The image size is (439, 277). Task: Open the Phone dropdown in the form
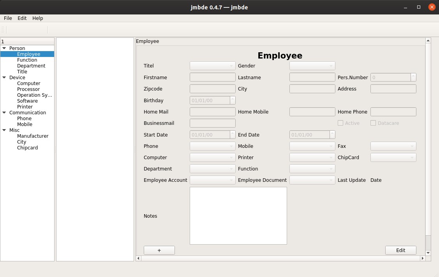click(x=213, y=146)
